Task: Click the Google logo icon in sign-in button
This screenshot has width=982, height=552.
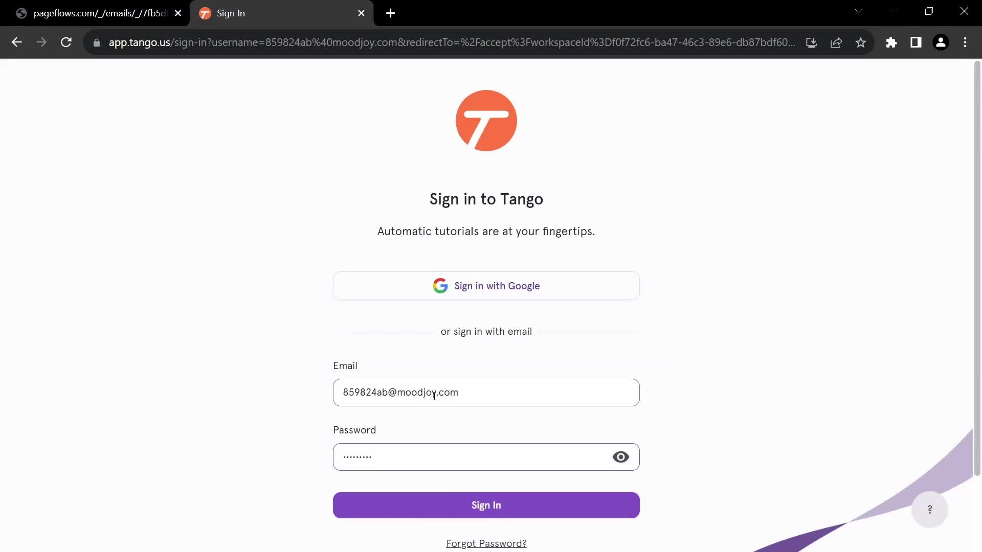Action: (x=440, y=285)
